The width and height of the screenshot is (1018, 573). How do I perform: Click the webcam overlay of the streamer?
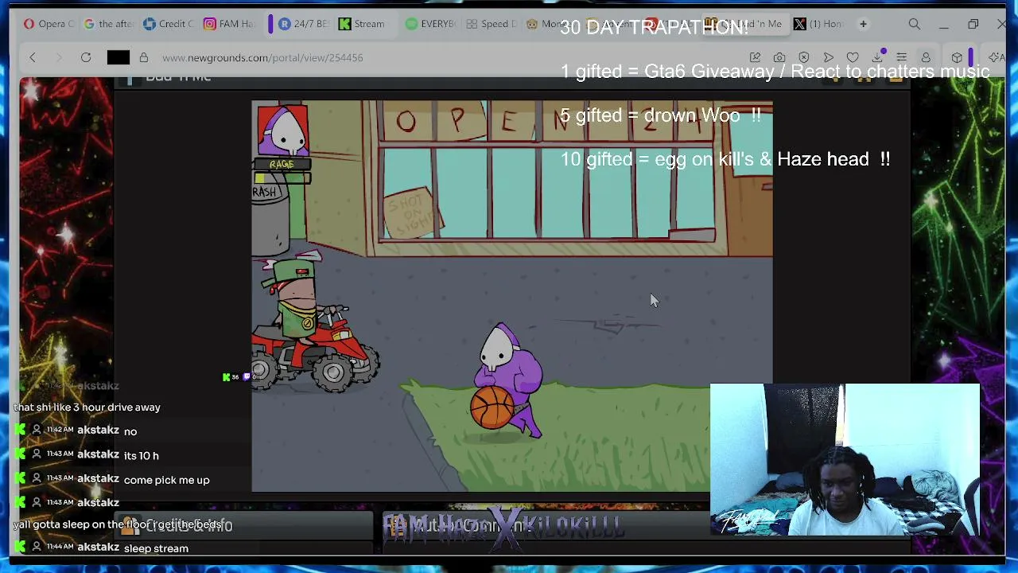(x=845, y=460)
